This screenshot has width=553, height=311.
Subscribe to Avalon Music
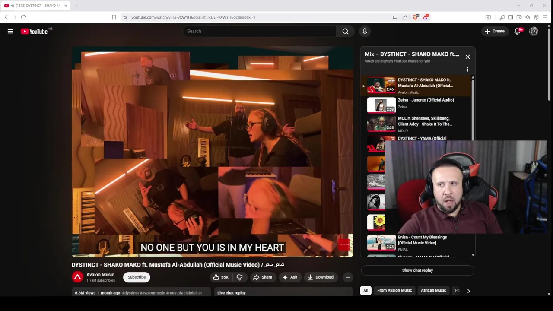137,277
